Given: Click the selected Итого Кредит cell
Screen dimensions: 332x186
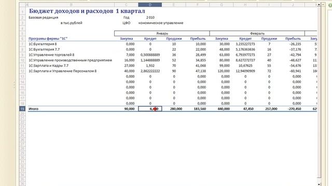Looking at the screenshot, I should pos(150,109).
